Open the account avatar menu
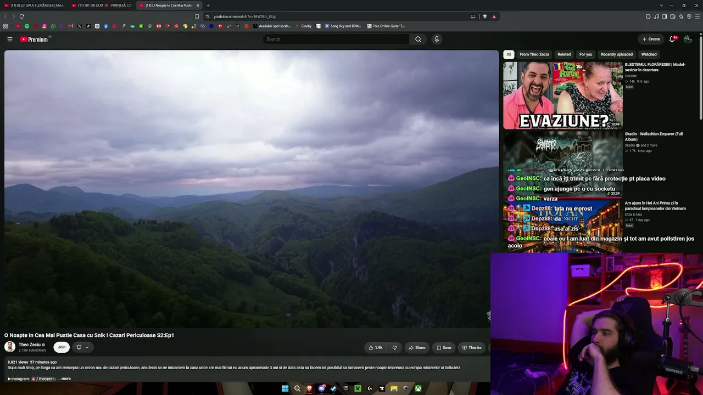Screen dimensions: 703x395 click(x=688, y=39)
